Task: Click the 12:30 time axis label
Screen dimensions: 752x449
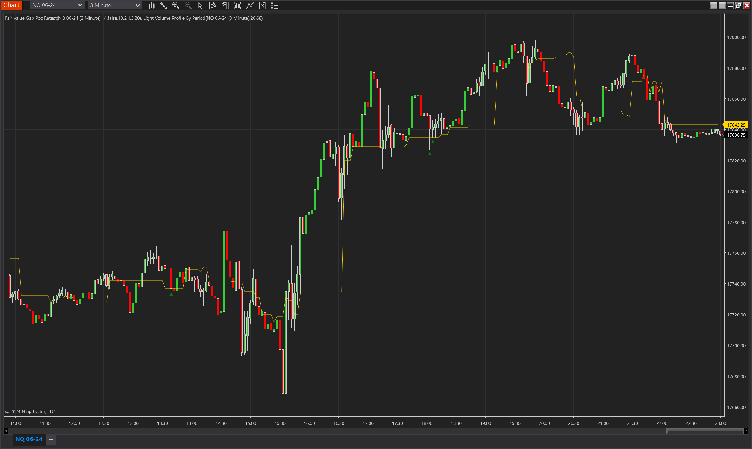Action: 103,423
